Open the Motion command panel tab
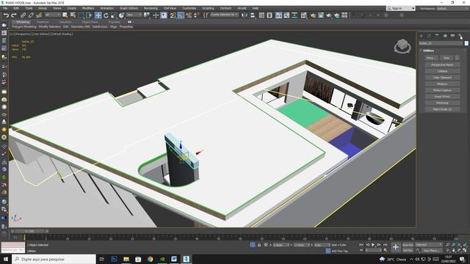This screenshot has height=264, width=470. tap(445, 36)
